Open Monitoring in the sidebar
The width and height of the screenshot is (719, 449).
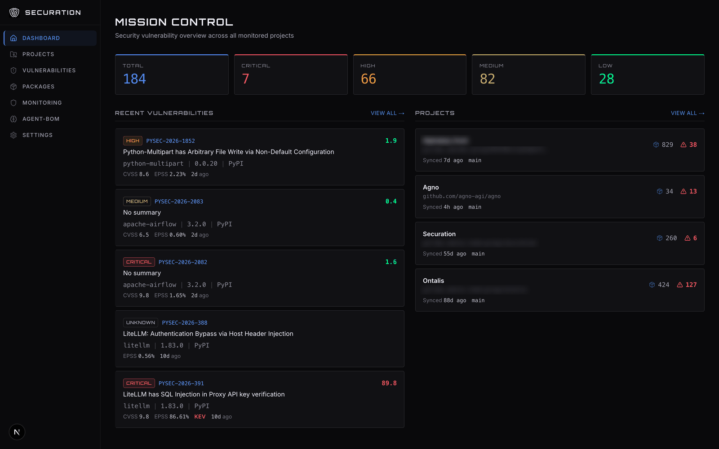click(50, 103)
